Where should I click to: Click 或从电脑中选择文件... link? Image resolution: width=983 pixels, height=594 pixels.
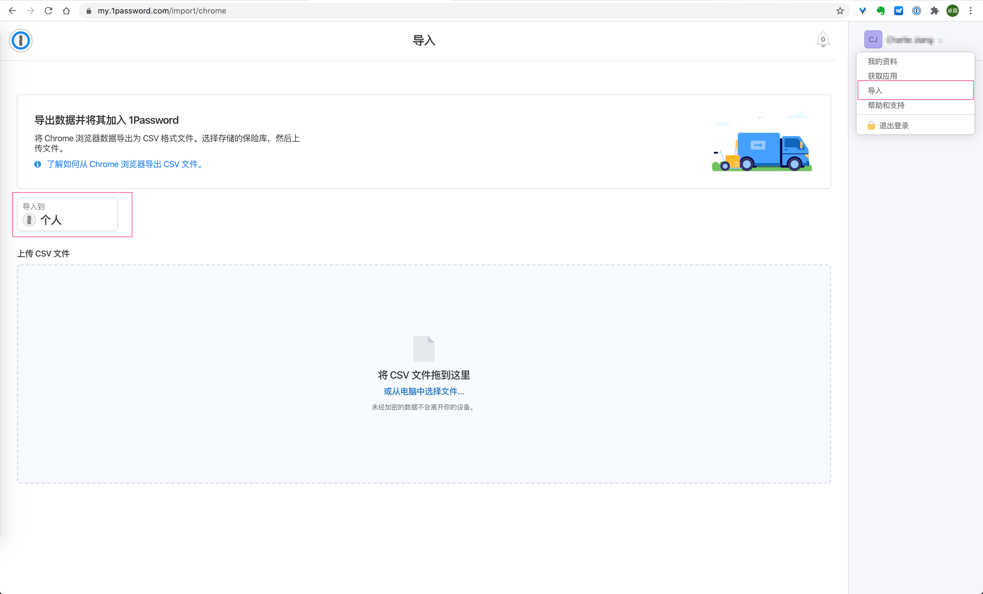[x=424, y=391]
